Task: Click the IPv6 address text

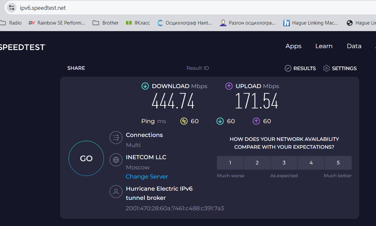Action: tap(175, 208)
